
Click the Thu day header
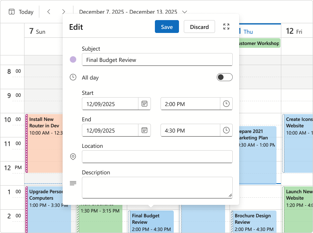260,31
